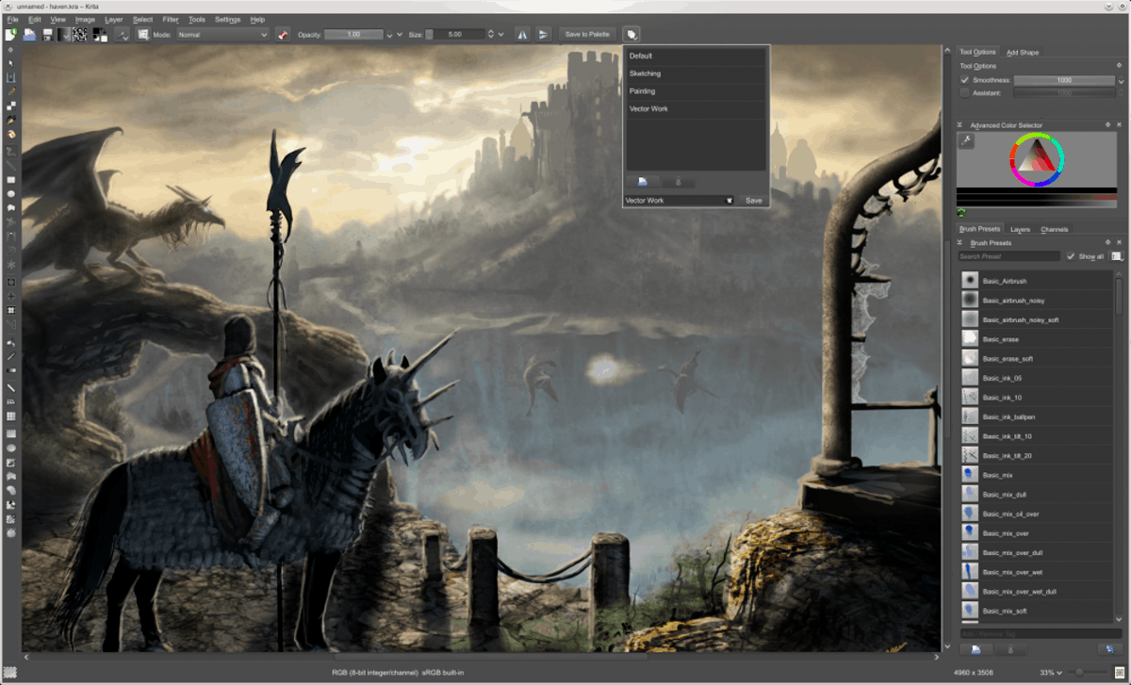Click the New document icon in toolbar
This screenshot has height=685, width=1131.
click(11, 34)
